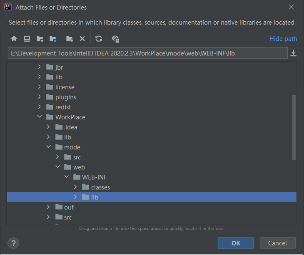Click the Project directory icon
This screenshot has width=304, height=255.
pos(40,39)
